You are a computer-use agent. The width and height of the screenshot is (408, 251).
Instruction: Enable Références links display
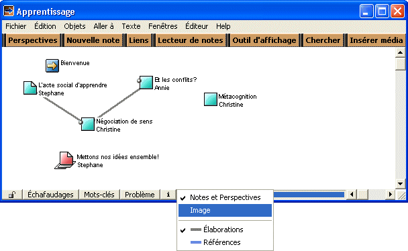pyautogui.click(x=225, y=242)
